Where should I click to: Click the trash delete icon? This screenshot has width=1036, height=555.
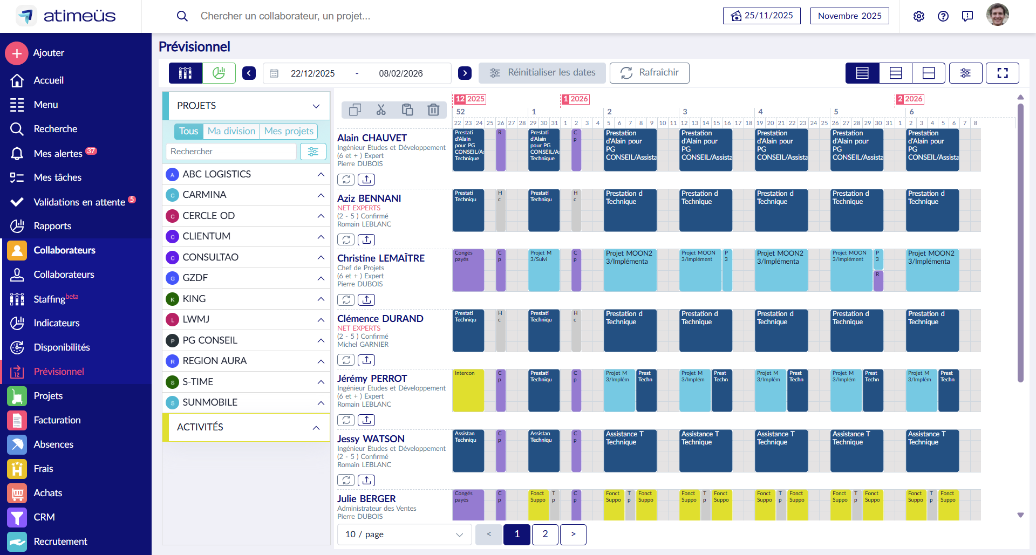pyautogui.click(x=433, y=110)
